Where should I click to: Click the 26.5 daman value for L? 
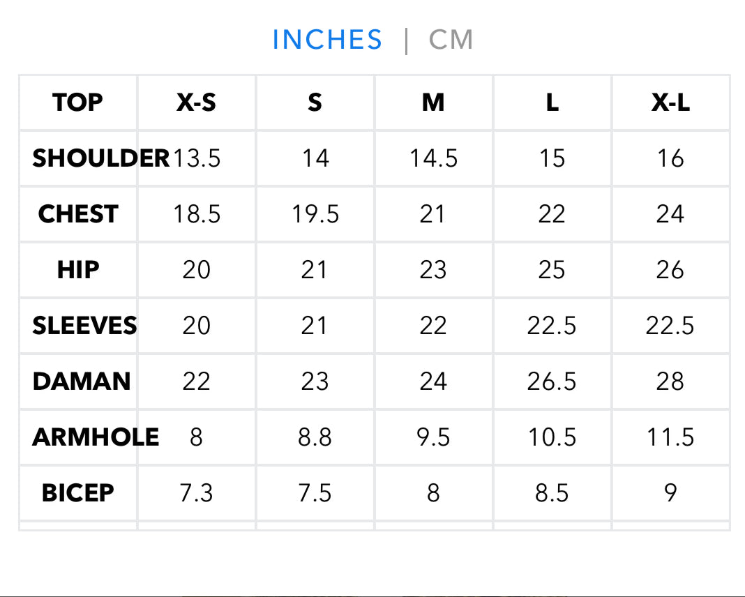point(552,381)
